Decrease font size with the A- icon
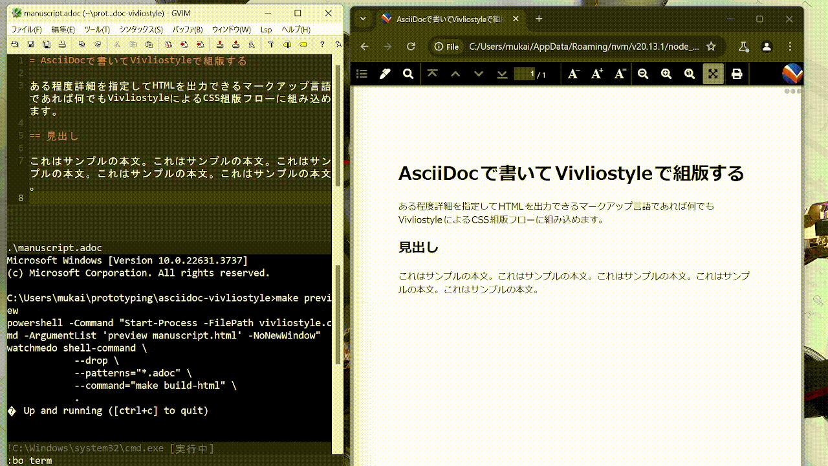The width and height of the screenshot is (828, 466). (573, 74)
